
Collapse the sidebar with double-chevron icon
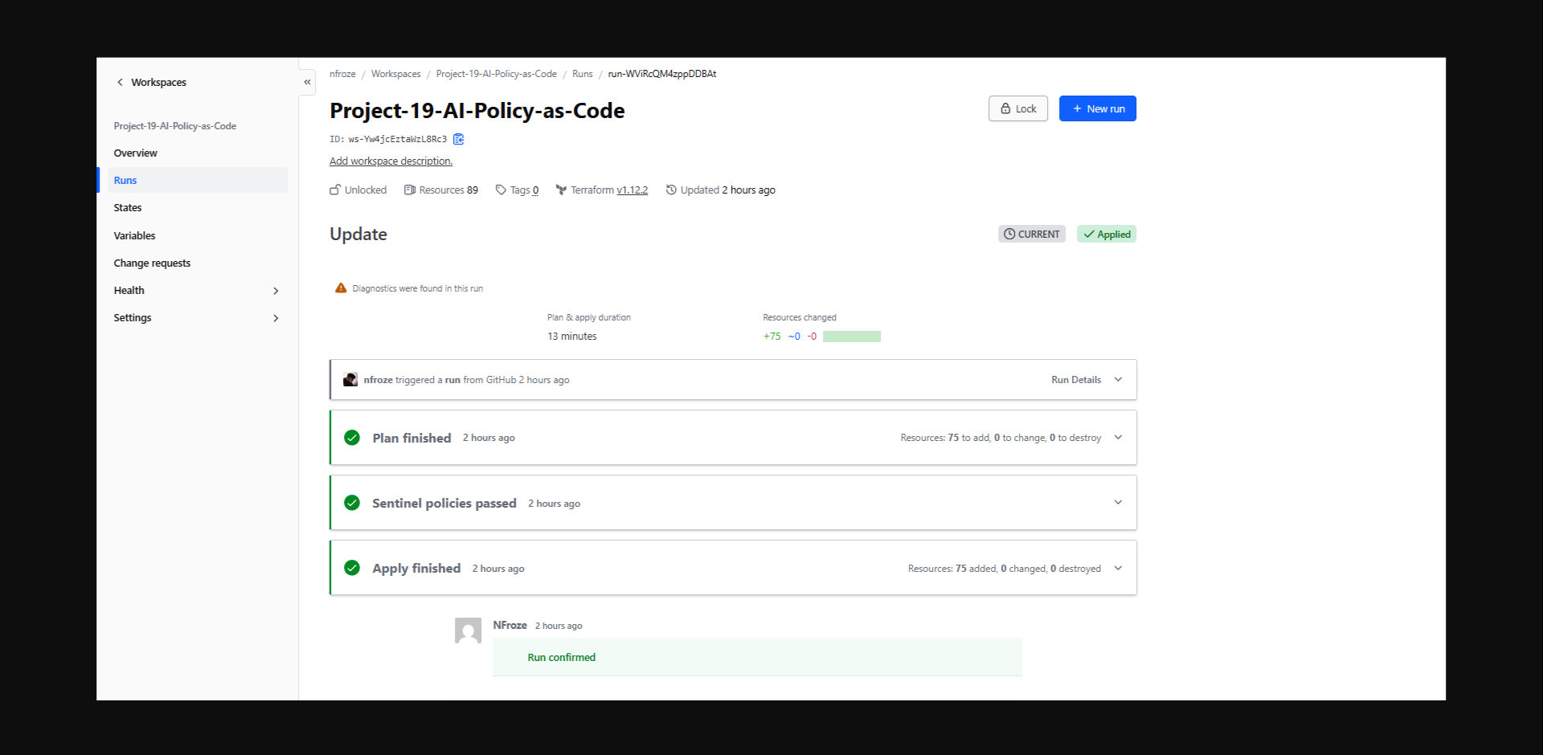point(306,82)
